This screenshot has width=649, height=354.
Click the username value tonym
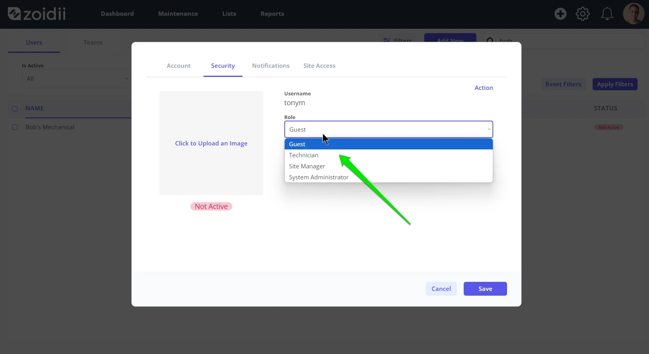point(295,103)
